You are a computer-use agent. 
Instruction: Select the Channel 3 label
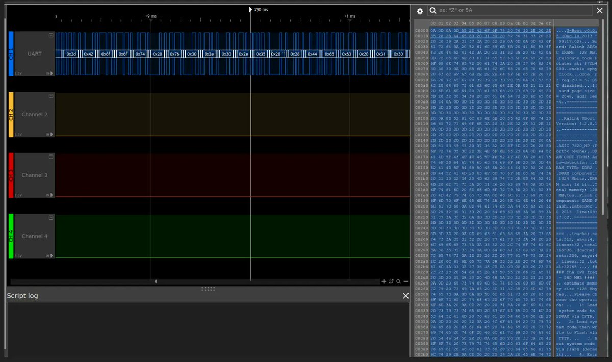tap(35, 175)
